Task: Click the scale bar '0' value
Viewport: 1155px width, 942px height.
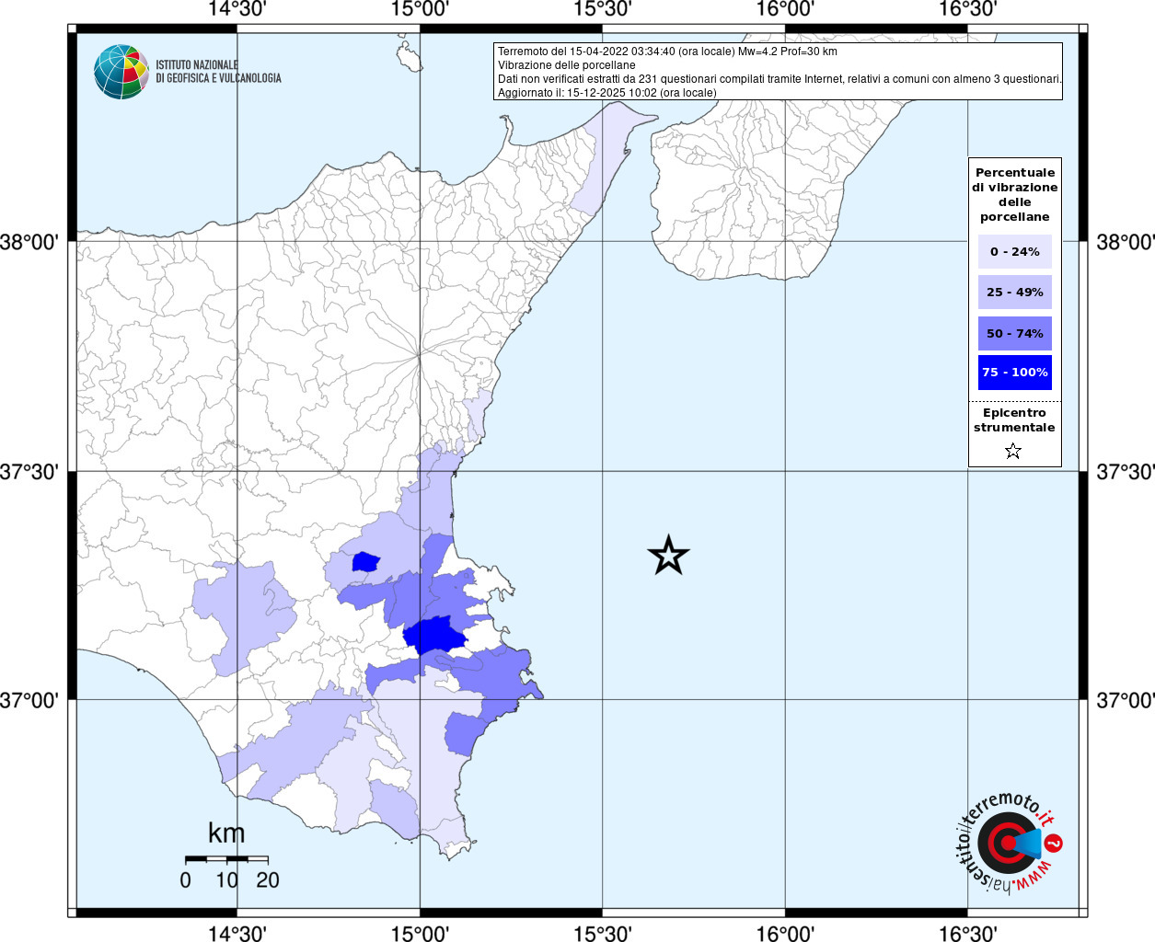Action: pyautogui.click(x=186, y=879)
